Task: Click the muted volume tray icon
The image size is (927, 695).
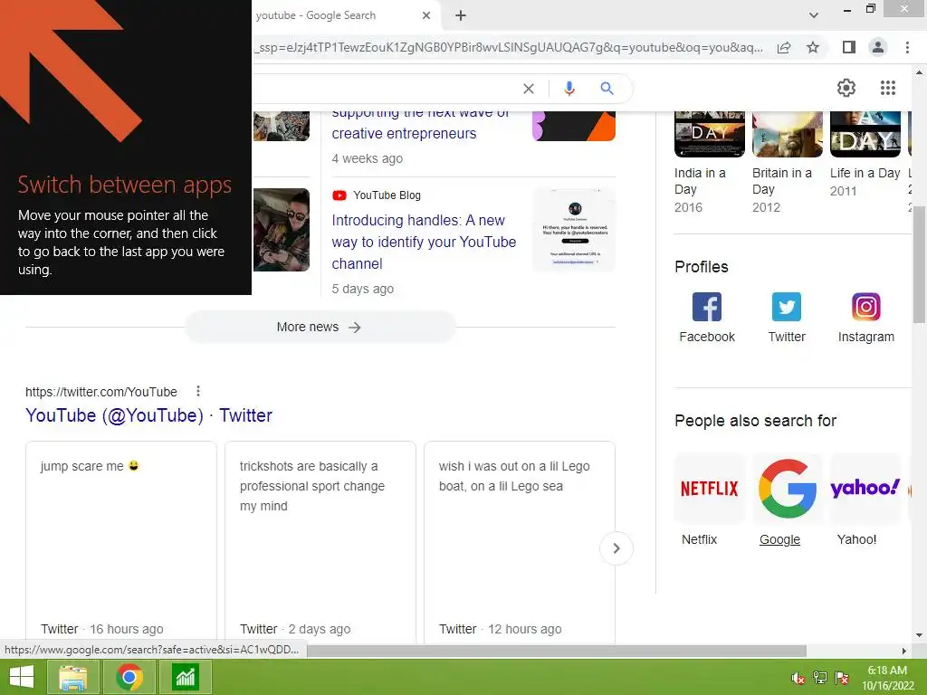Action: (x=798, y=678)
